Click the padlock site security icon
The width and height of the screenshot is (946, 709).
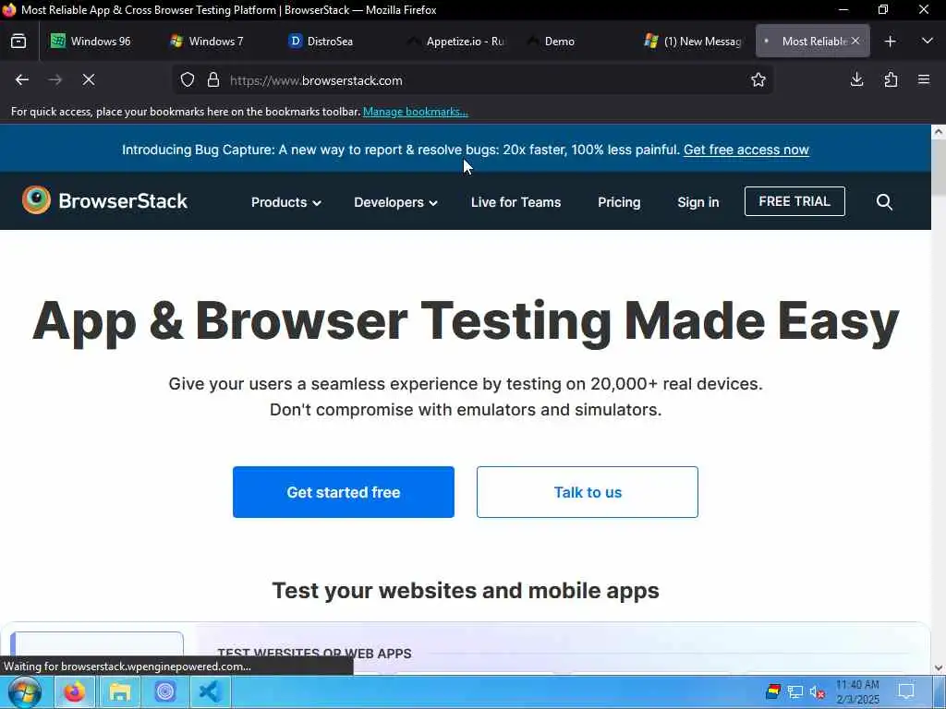[213, 79]
